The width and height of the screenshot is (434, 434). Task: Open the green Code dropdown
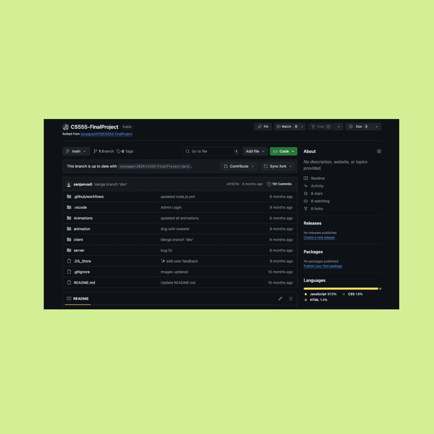tap(284, 151)
